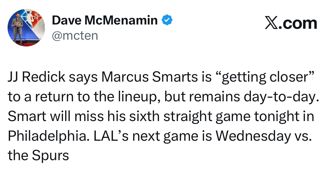Open Dave McMenamin's profile picture
The height and width of the screenshot is (170, 329).
[x=26, y=28]
